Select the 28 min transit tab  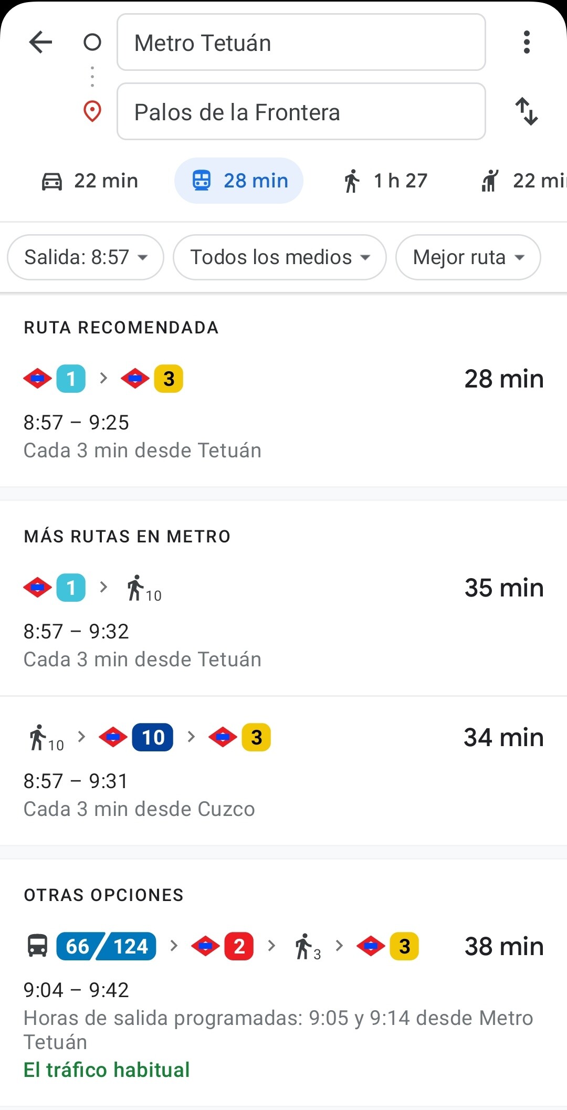[239, 181]
